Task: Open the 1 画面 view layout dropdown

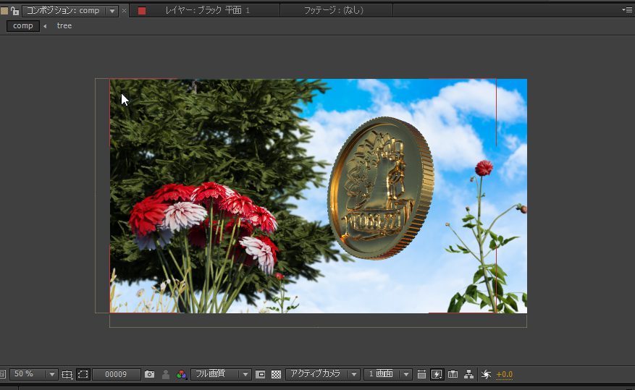Action: [x=387, y=374]
